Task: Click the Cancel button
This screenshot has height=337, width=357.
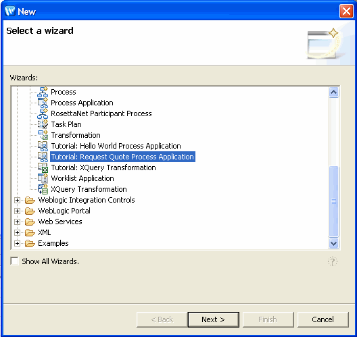Action: tap(323, 319)
